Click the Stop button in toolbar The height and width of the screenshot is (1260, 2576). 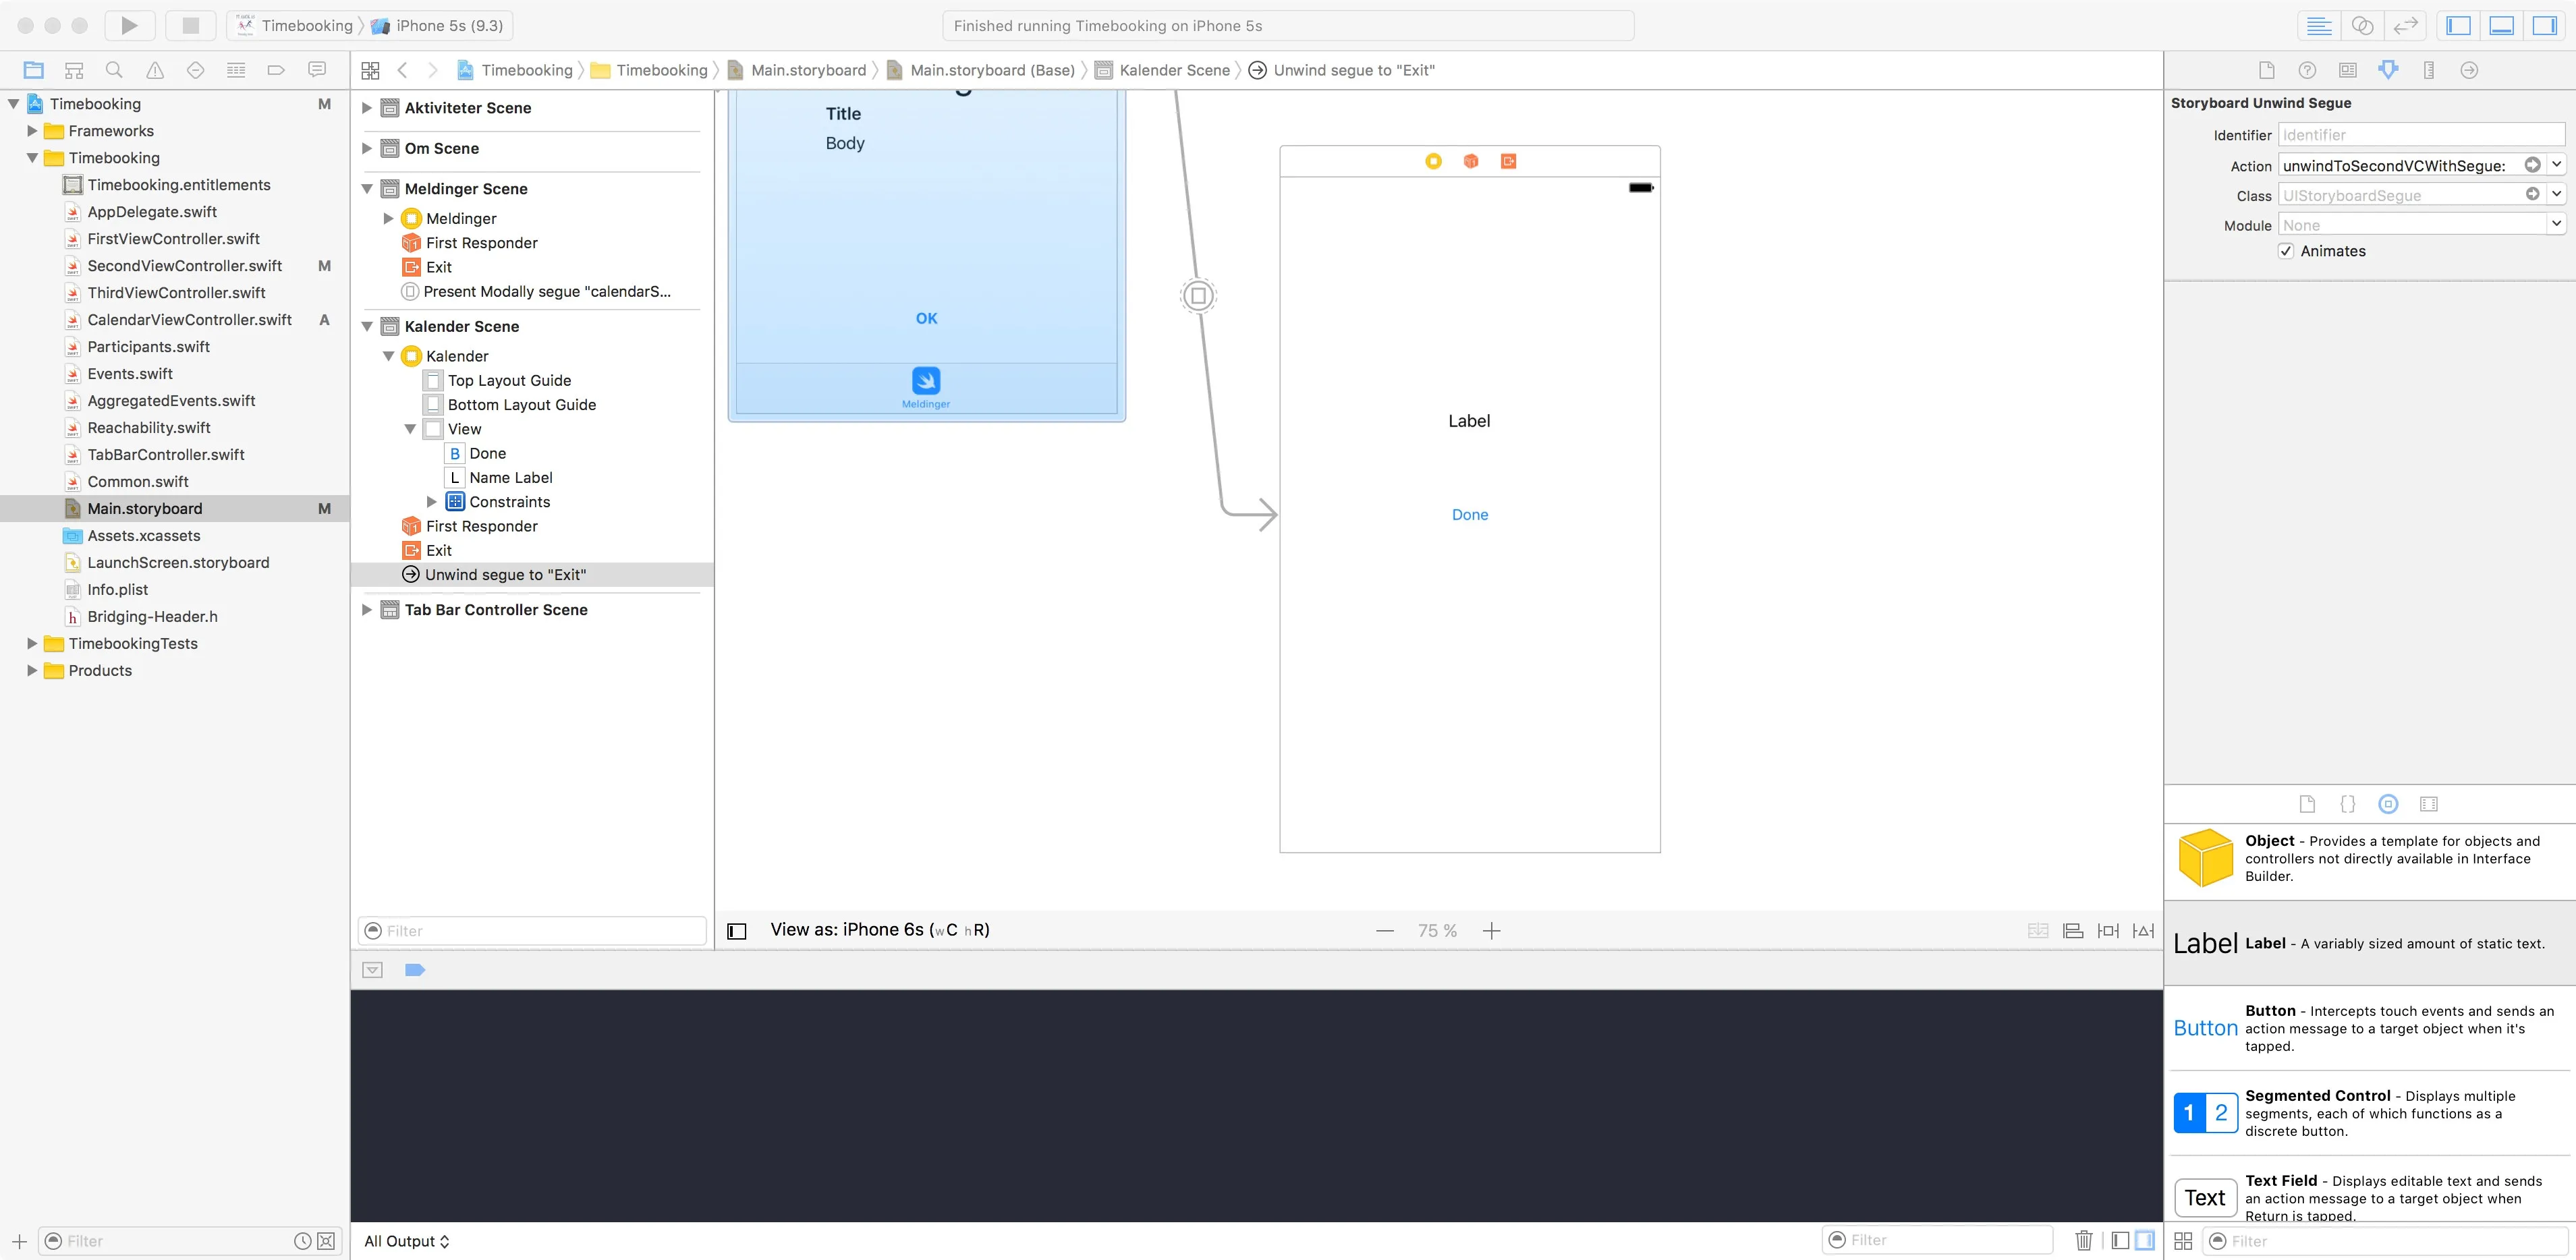point(190,25)
